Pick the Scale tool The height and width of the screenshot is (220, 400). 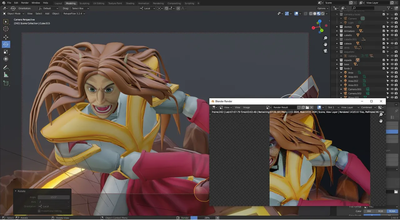click(6, 52)
